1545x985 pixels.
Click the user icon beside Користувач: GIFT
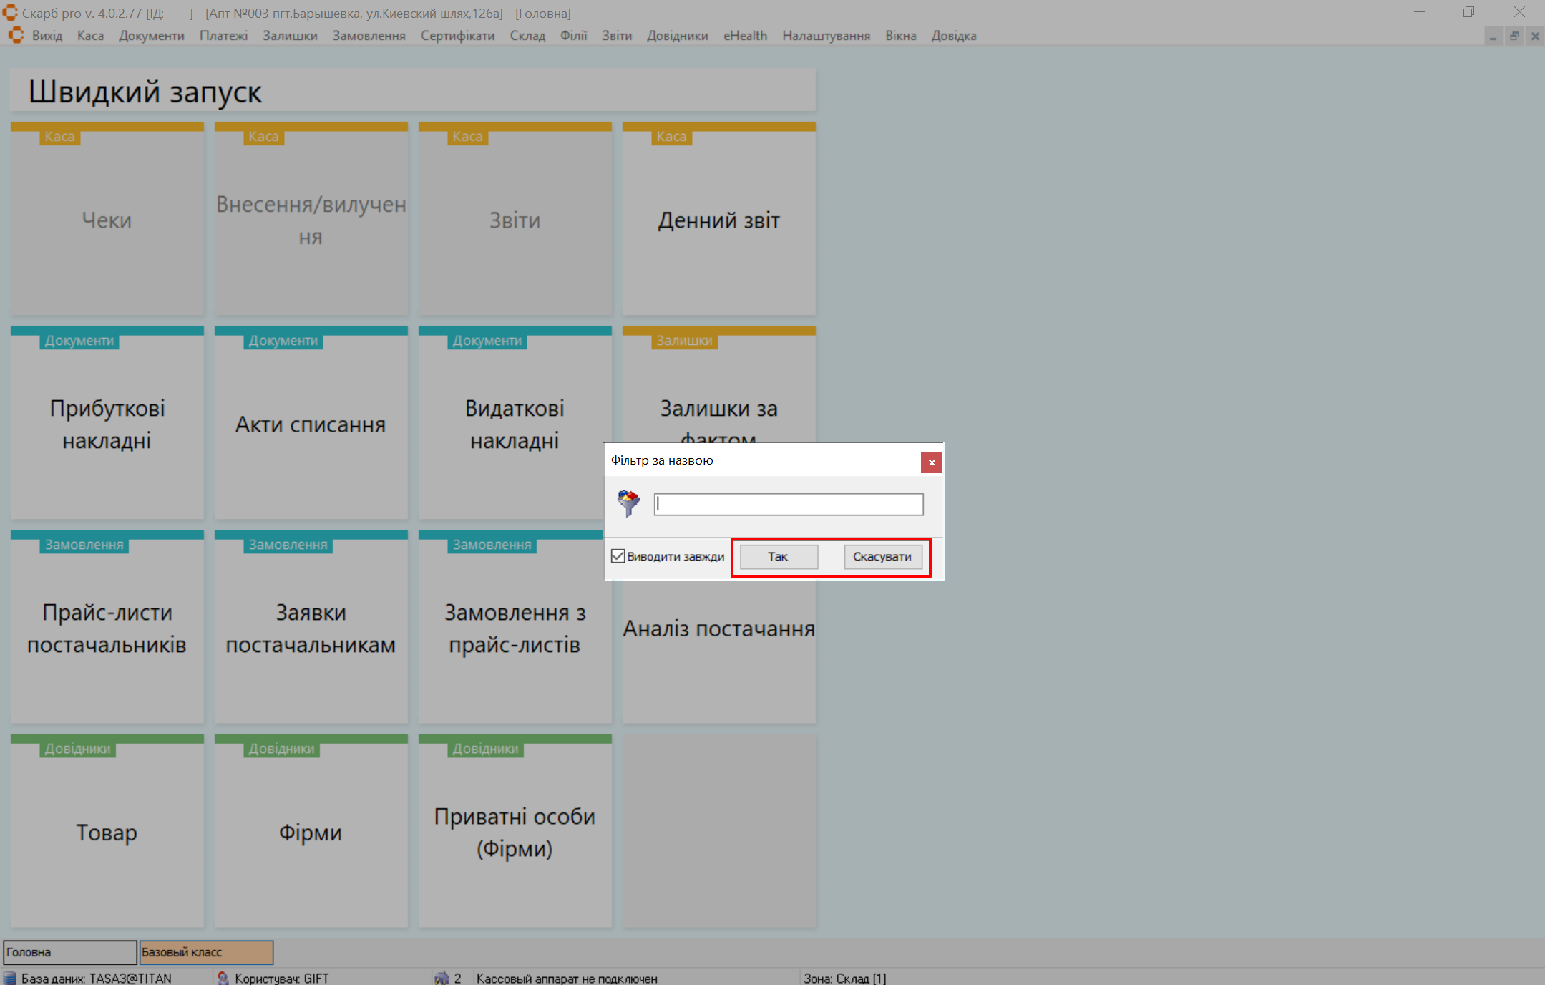click(223, 978)
